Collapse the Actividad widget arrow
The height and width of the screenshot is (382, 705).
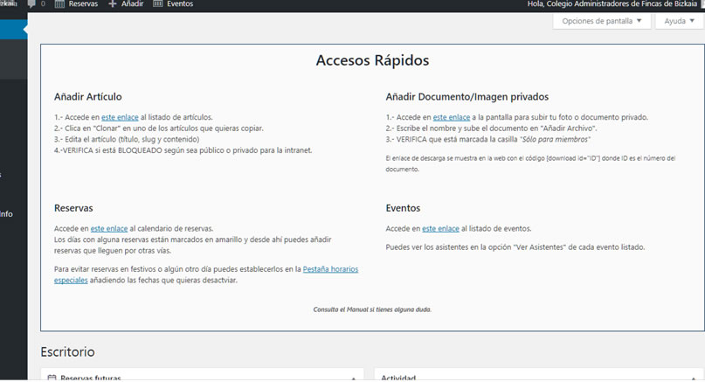tap(693, 379)
